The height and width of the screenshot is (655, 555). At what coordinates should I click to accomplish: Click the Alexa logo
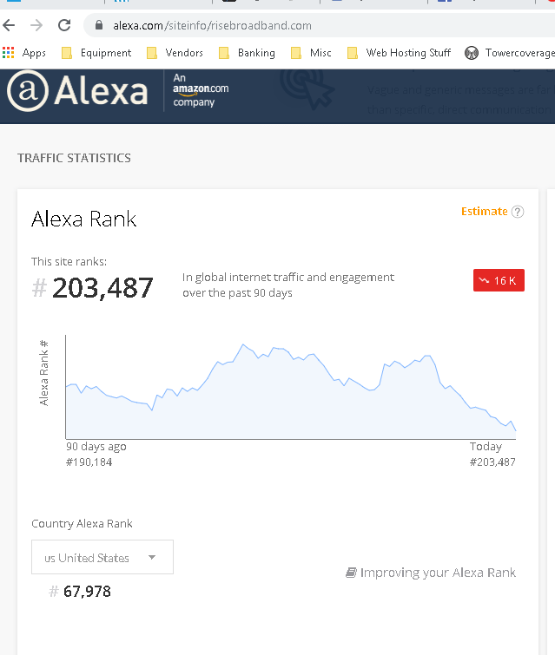pos(77,90)
